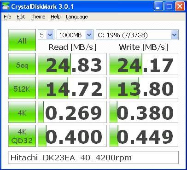Click the Read [MB/s] column header
Image resolution: width=187 pixels, height=170 pixels.
[72, 47]
